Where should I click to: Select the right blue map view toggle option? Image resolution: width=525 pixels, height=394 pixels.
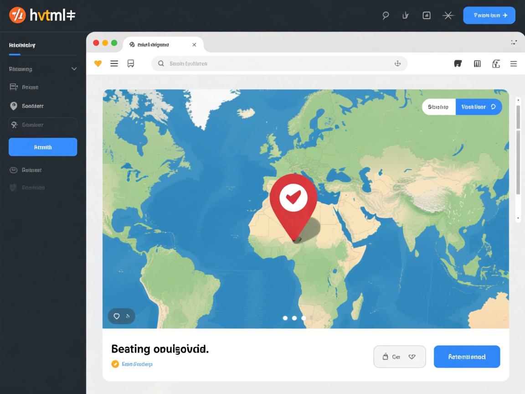tap(479, 107)
